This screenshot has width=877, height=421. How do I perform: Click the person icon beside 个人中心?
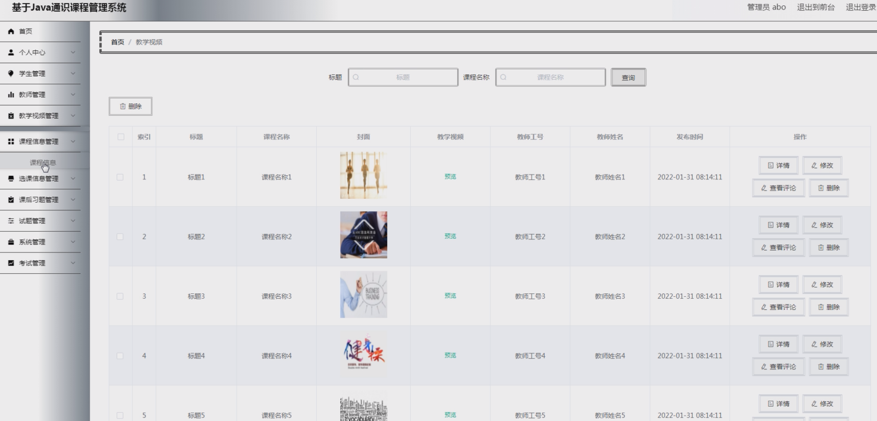point(11,52)
